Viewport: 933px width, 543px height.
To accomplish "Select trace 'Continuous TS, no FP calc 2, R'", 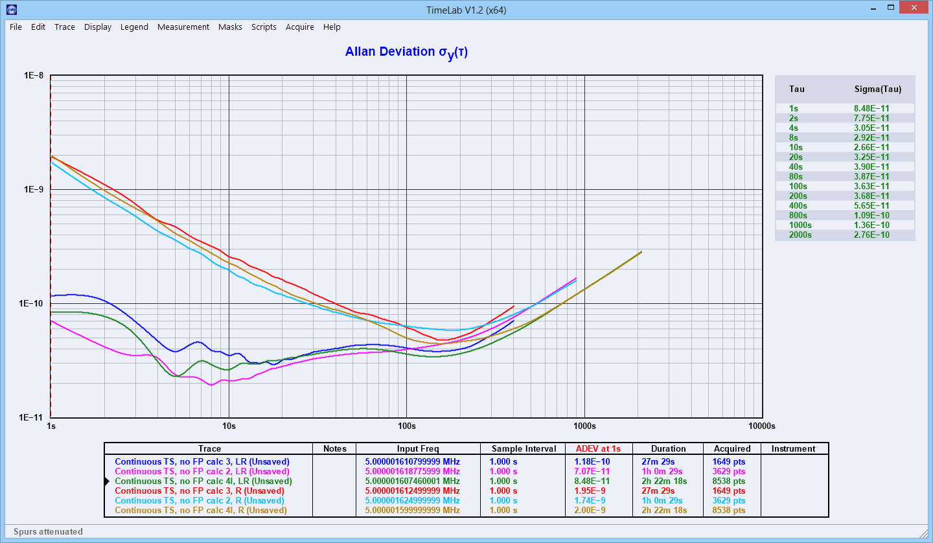I will 200,501.
